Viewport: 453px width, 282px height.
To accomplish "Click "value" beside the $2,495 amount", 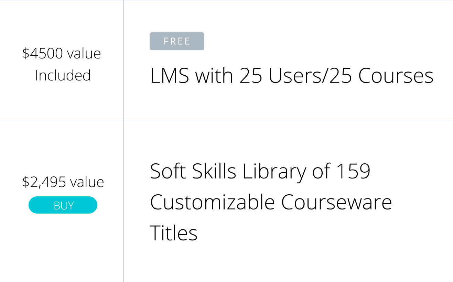I will (87, 182).
